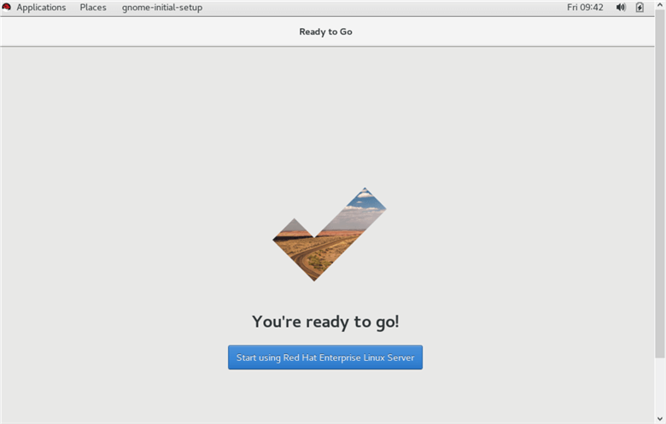This screenshot has width=666, height=424.
Task: Open the Places menu
Action: pos(93,7)
